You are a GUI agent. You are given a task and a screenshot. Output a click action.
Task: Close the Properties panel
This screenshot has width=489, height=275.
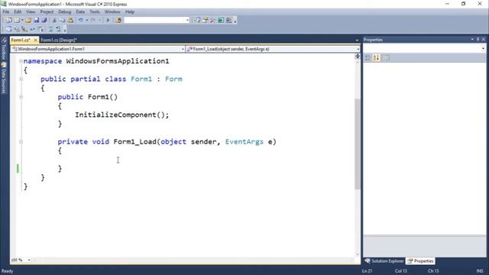[484, 40]
